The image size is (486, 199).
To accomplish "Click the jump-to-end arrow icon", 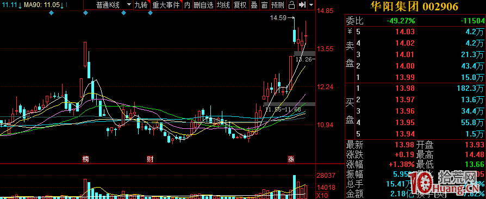I will pos(302,5).
